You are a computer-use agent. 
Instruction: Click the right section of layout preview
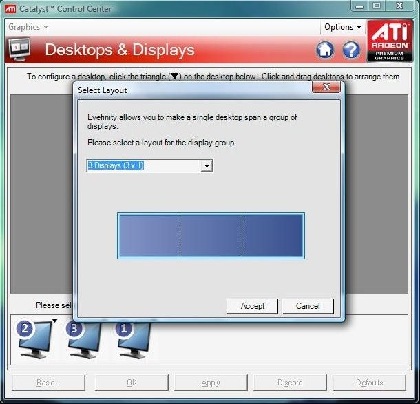[x=273, y=236]
